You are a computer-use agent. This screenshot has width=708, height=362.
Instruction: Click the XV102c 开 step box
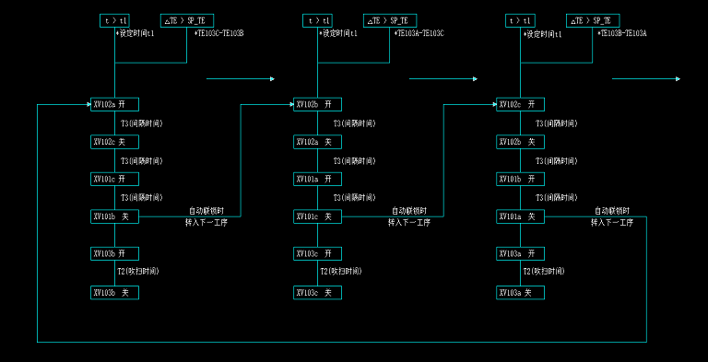520,104
